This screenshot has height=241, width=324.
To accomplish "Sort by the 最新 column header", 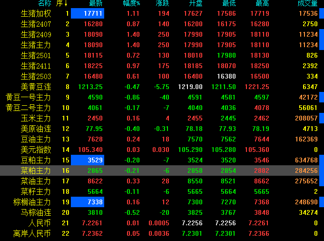I will point(96,3).
